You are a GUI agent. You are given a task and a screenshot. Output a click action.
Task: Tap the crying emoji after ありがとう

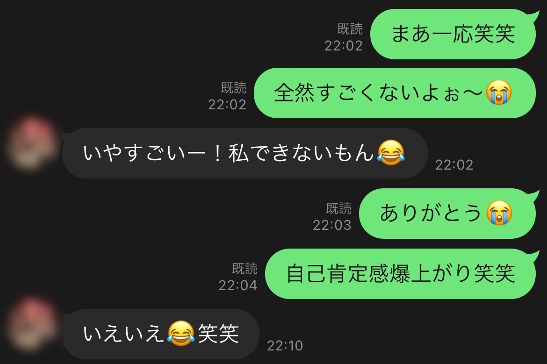point(499,213)
